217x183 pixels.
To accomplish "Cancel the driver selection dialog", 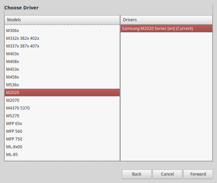I will tap(167, 174).
